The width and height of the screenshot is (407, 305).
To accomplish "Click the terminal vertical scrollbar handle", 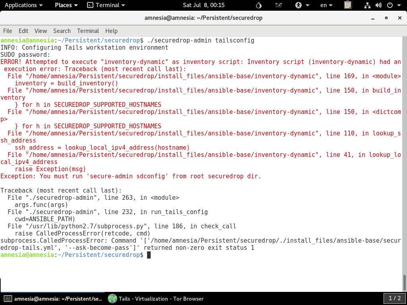I will 404,282.
